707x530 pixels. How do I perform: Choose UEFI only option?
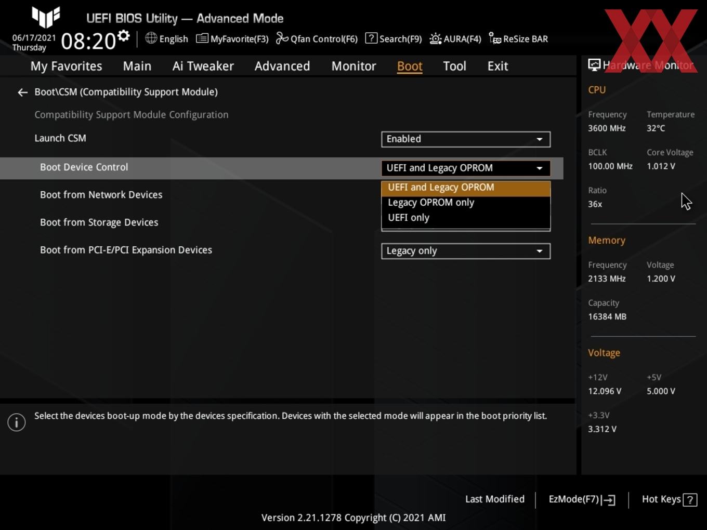(466, 218)
